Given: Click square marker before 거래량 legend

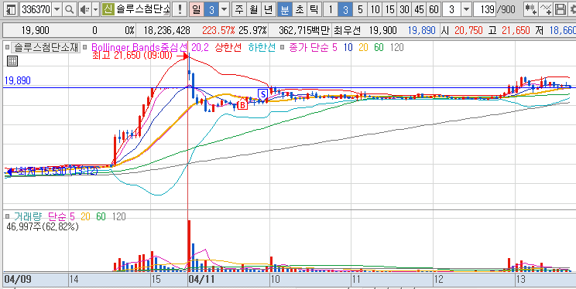Looking at the screenshot, I should (x=7, y=216).
